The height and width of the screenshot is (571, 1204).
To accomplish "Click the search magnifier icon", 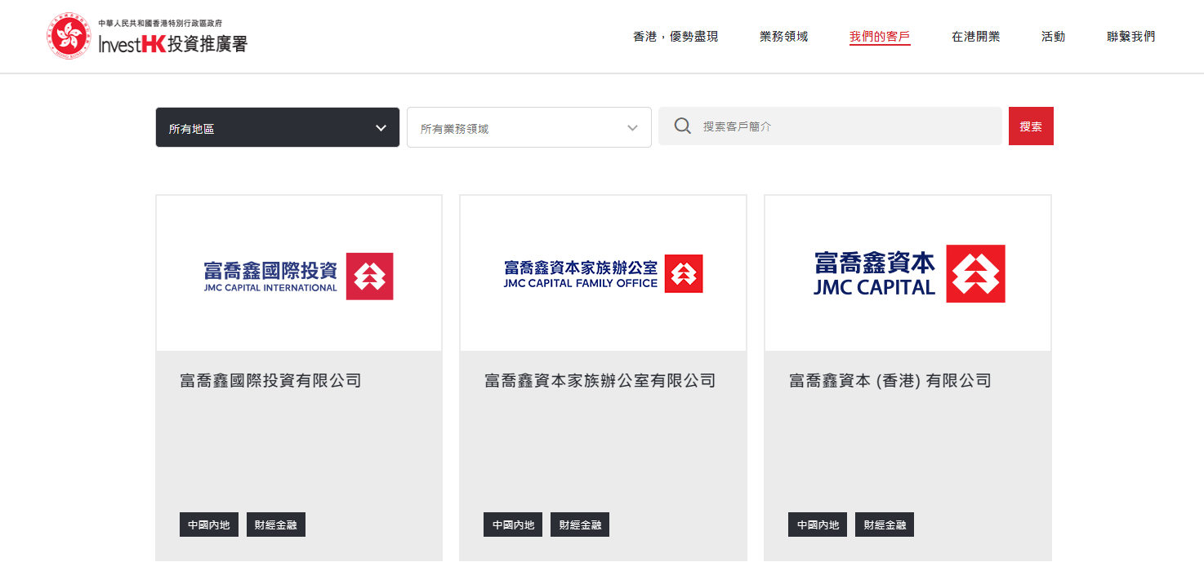I will click(683, 126).
